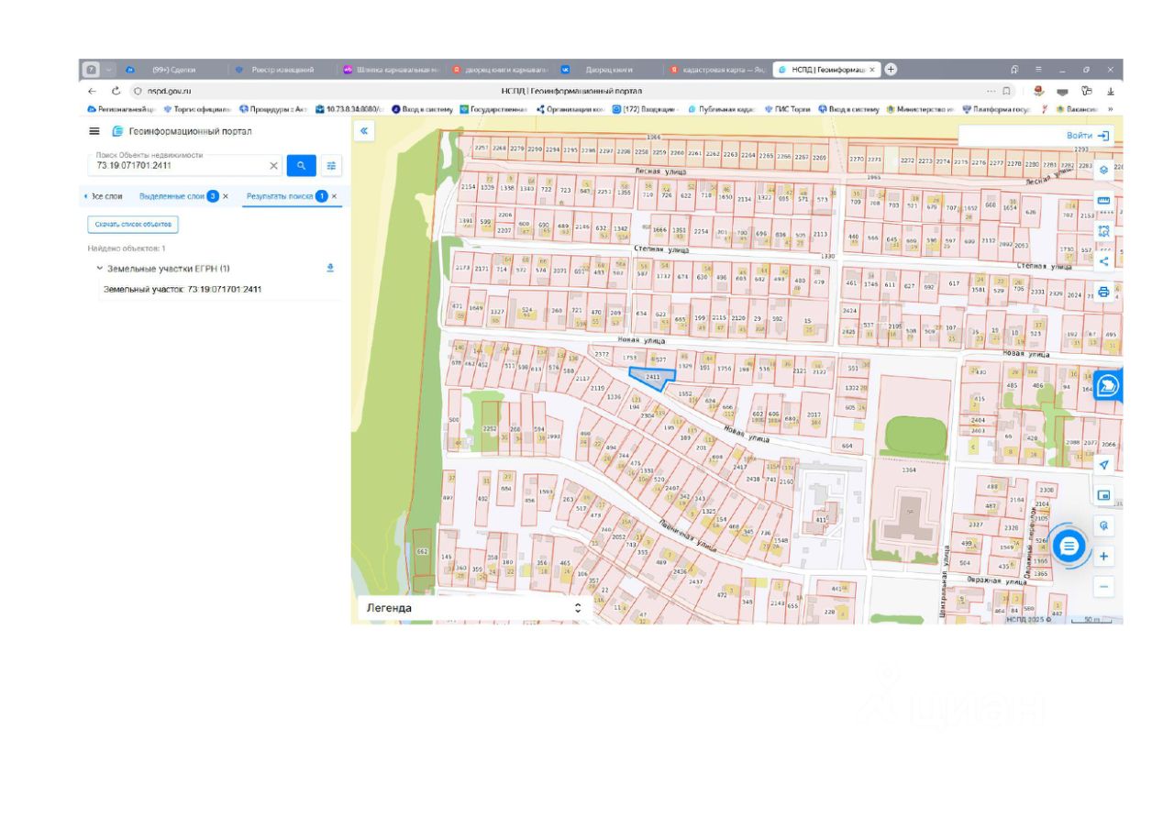The image size is (1174, 829).
Task: Open the blue side widget tab on map edge
Action: [x=1106, y=385]
